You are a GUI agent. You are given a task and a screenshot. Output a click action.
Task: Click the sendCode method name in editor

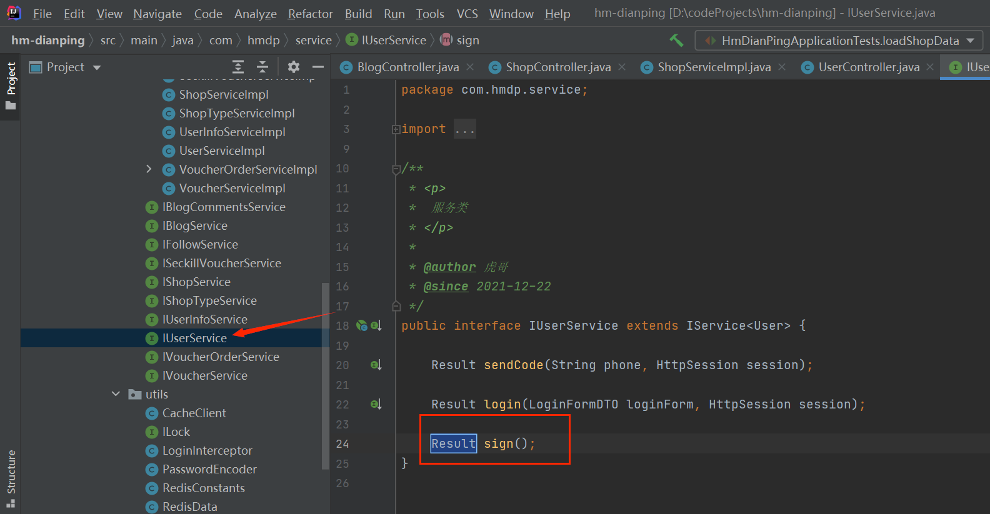514,365
